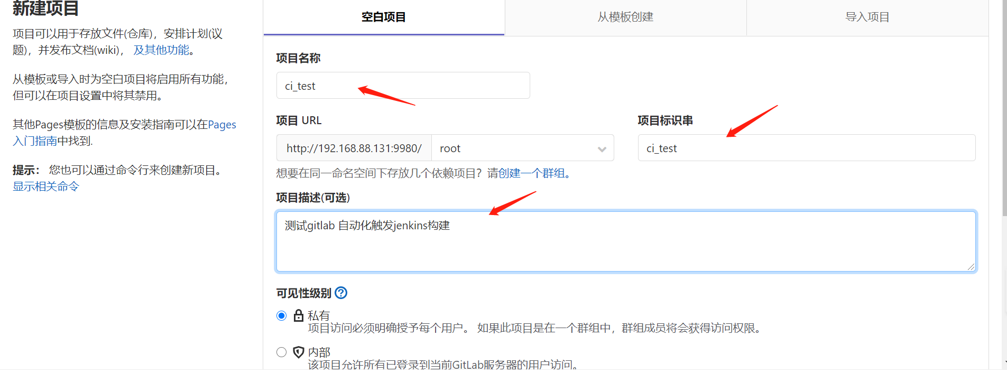The image size is (1007, 373).
Task: Click the page vertical scrollbar
Action: (x=1004, y=108)
